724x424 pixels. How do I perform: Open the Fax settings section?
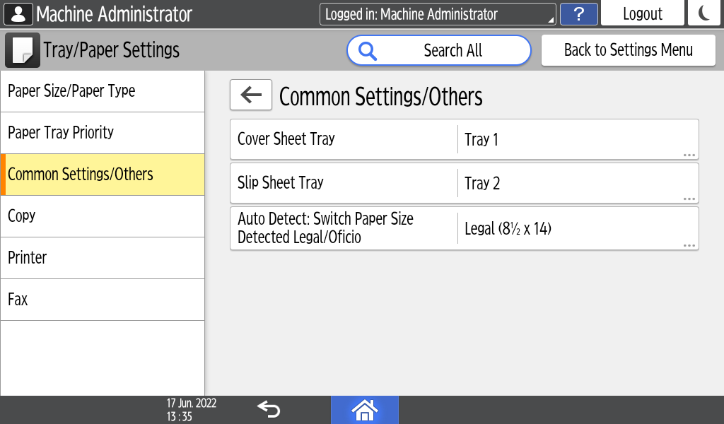(x=103, y=300)
